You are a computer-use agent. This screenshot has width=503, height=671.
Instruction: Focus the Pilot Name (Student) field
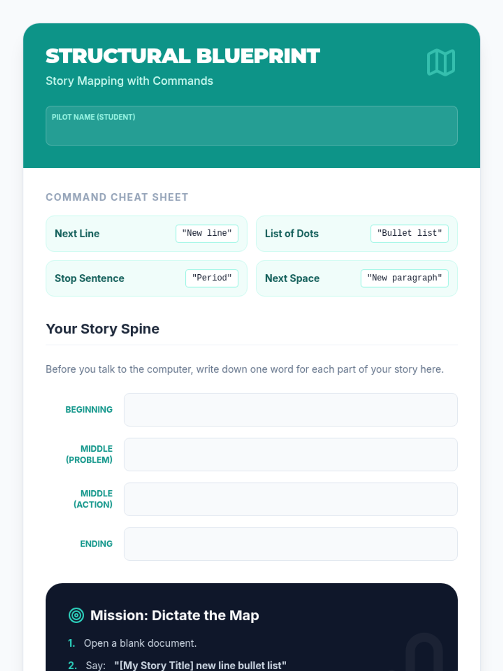(x=251, y=126)
